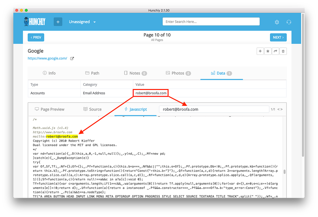This screenshot has width=318, height=217.
Task: Maximize window with green button
Action: tap(26, 10)
